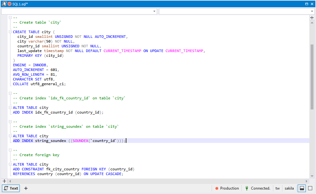Toggle the split-pane layout view button

302,188
